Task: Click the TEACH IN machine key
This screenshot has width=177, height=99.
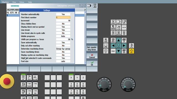Action: pos(23,85)
